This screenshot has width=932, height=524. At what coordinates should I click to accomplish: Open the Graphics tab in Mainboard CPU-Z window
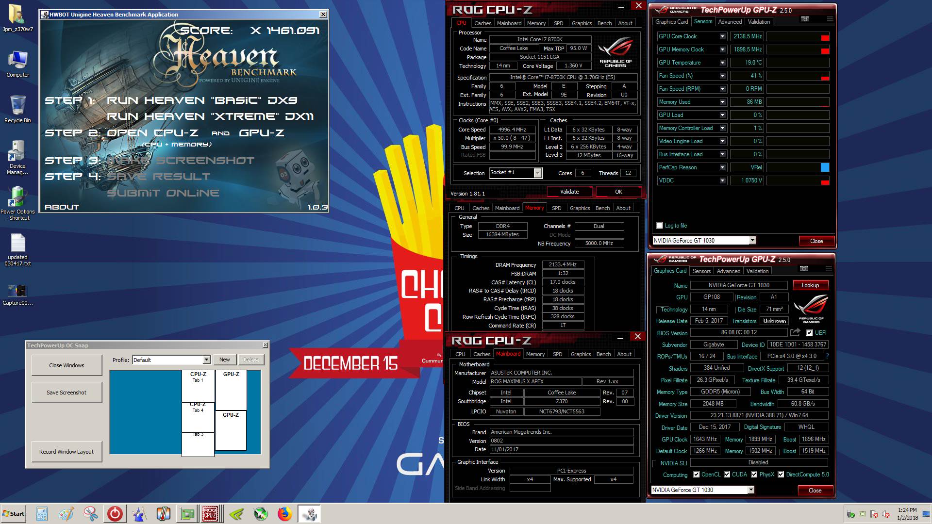[x=581, y=354]
